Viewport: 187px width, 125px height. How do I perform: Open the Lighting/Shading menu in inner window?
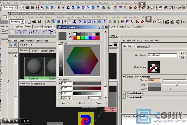62,17
